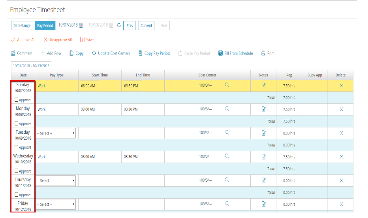Open Friday Pay Type Select dropdown
368x218 pixels.
(x=56, y=205)
